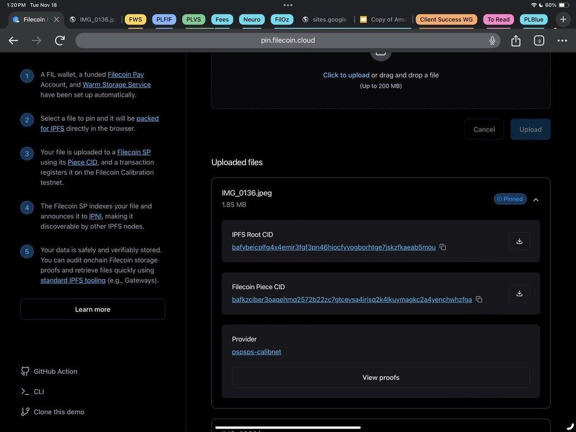
Task: Copy the Filecoin Piece CID
Action: (479, 300)
